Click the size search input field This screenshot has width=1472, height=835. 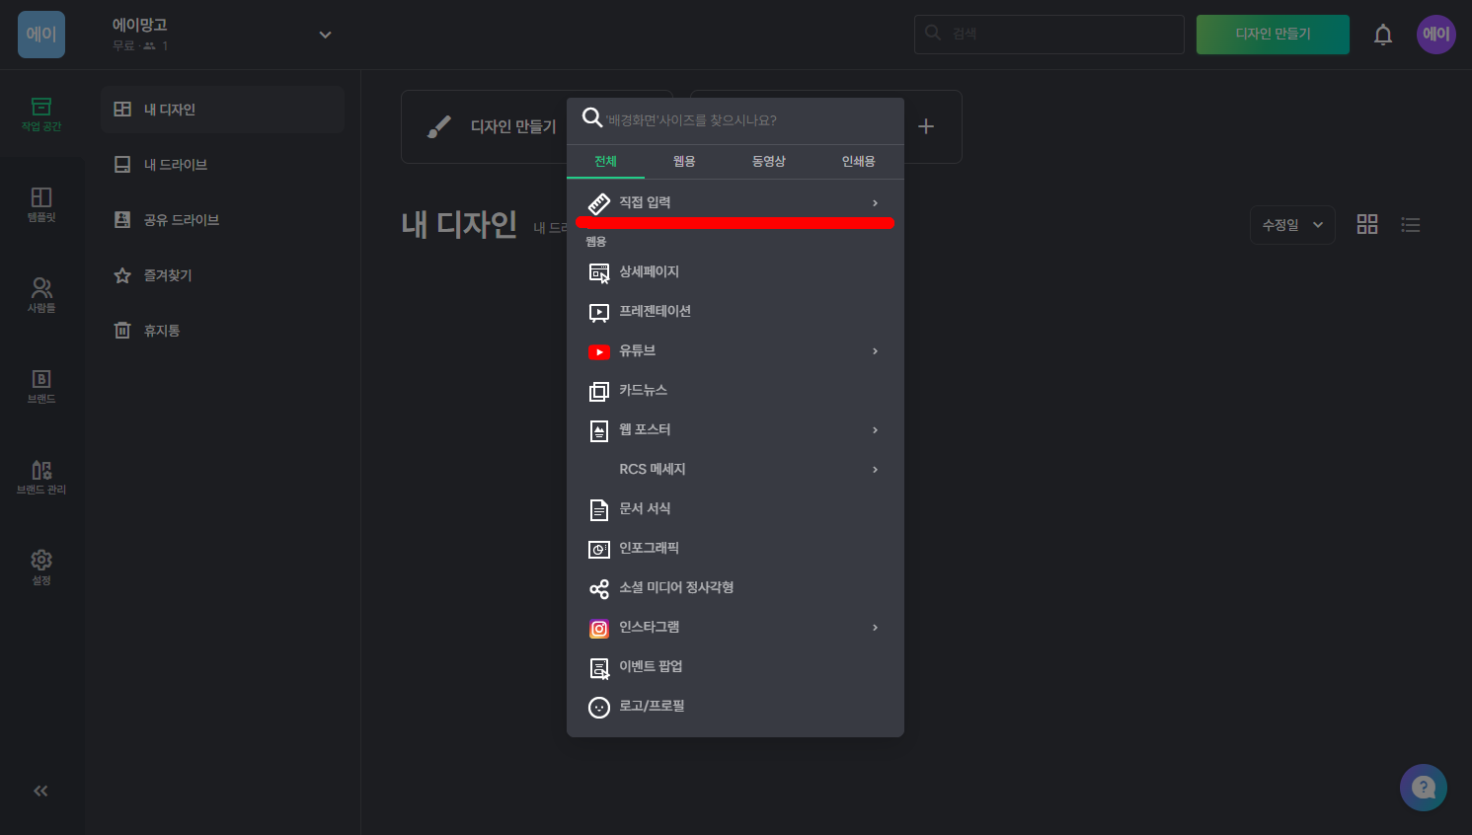click(735, 117)
